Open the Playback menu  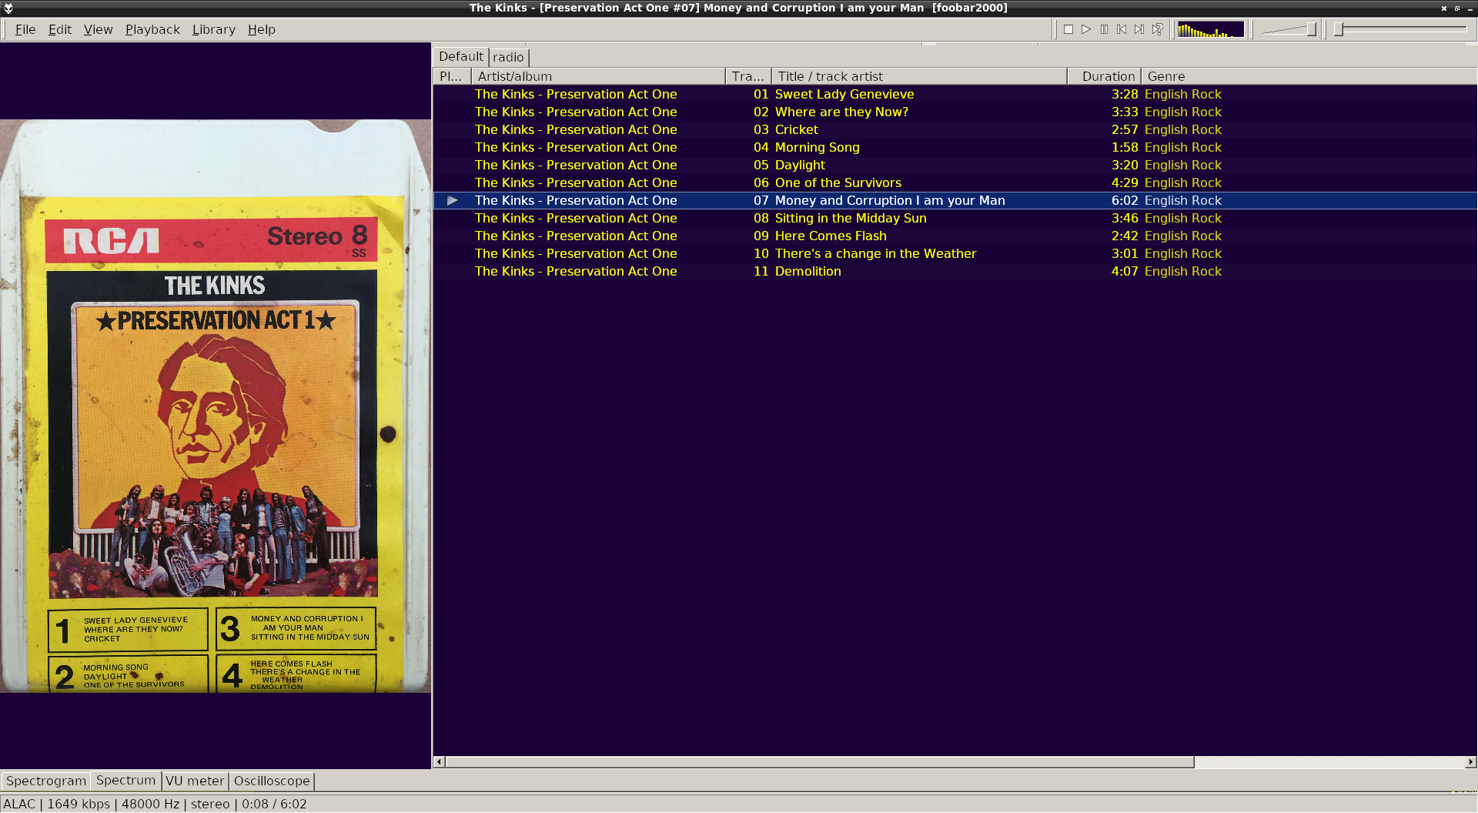(x=152, y=29)
